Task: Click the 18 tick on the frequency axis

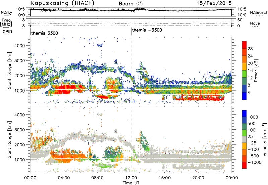Action: pyautogui.click(x=22, y=20)
